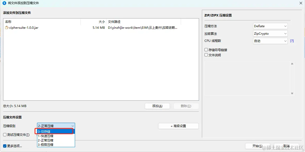Enable the 文件说明 checkbox
Image resolution: width=305 pixels, height=152 pixels.
coord(206,55)
